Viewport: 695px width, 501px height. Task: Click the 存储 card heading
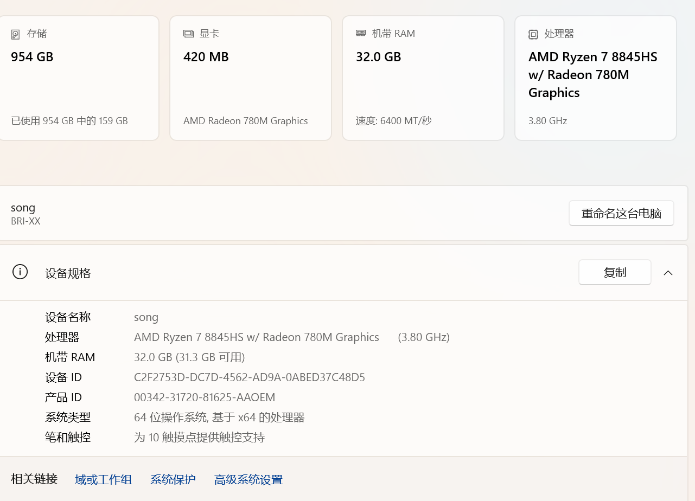coord(37,34)
